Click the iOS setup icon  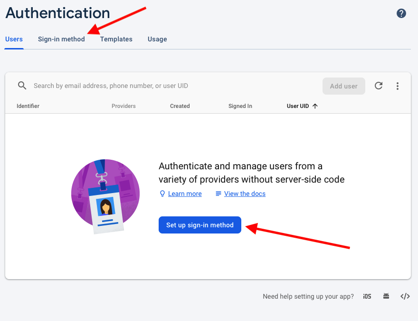tap(367, 296)
